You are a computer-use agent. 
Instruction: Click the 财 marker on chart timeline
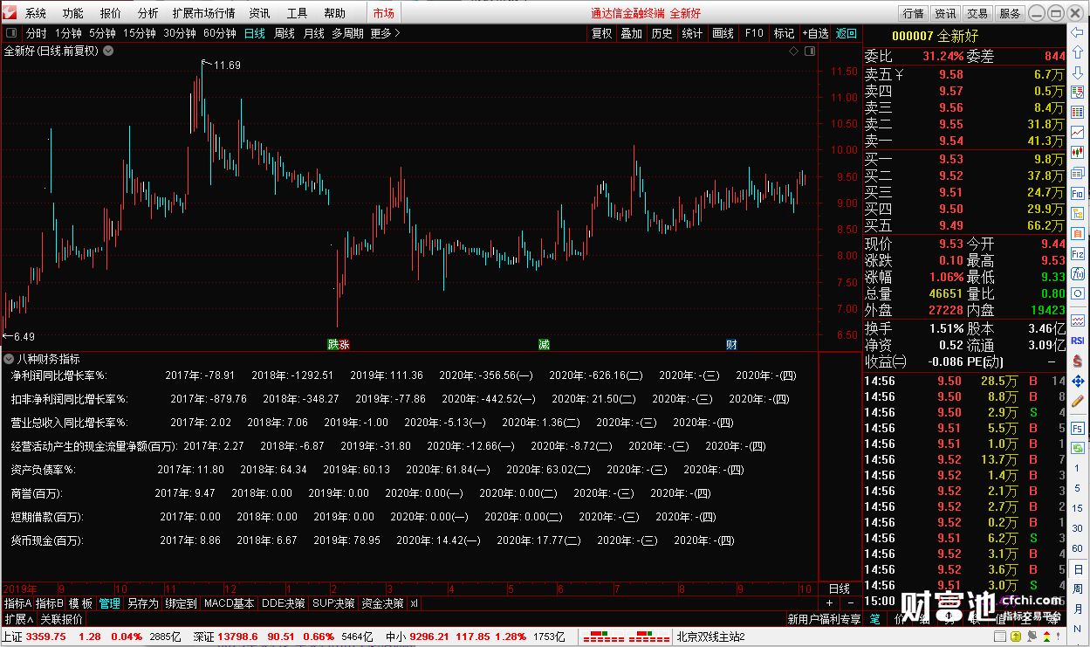point(731,344)
